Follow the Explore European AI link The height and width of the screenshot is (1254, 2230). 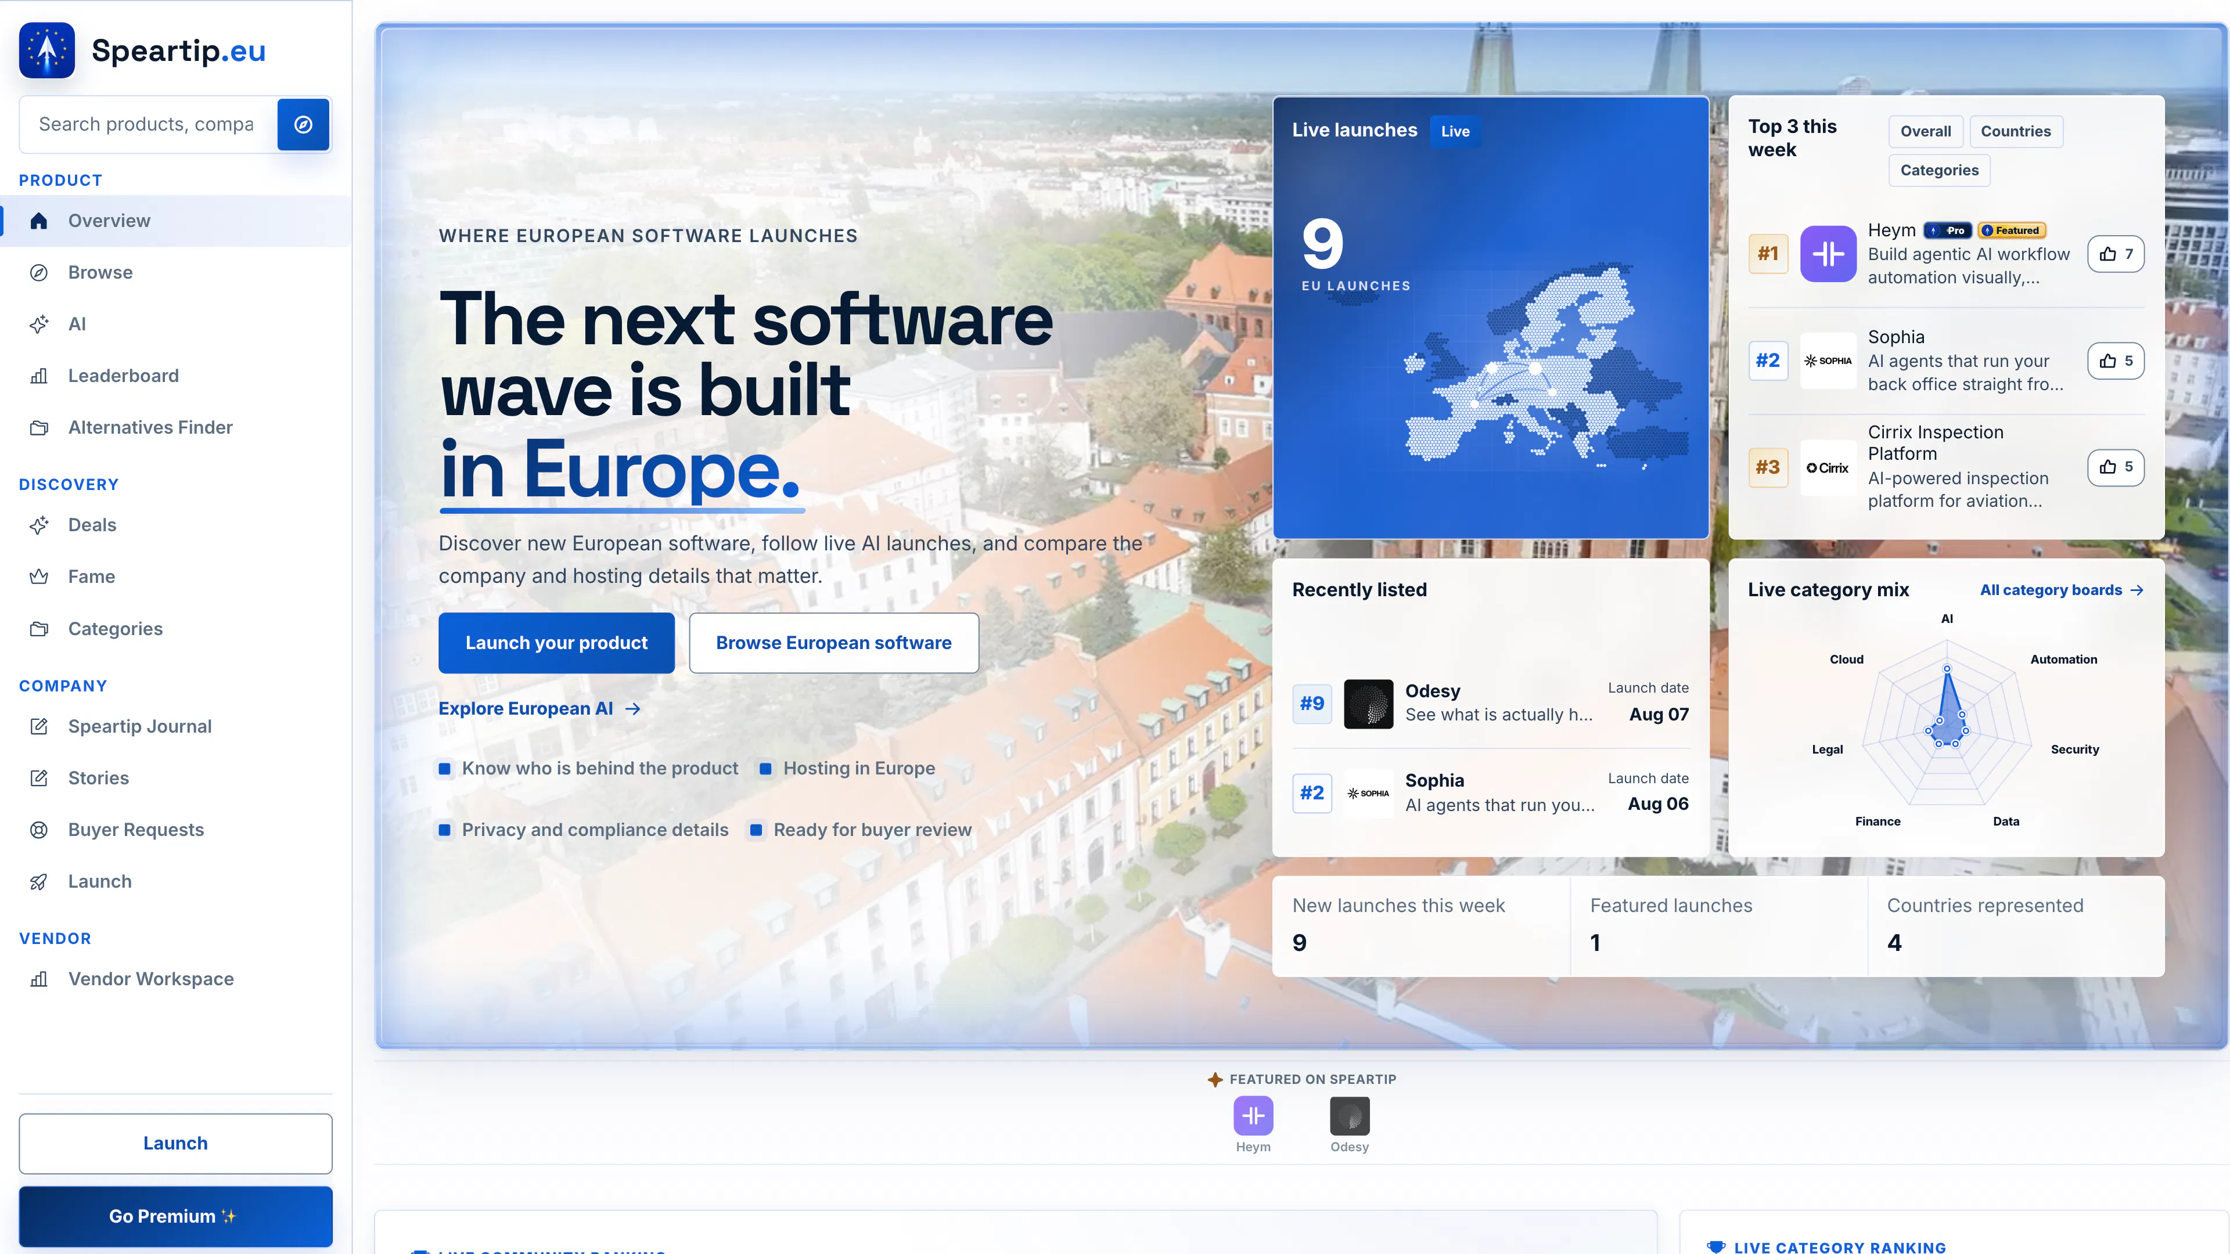click(539, 709)
